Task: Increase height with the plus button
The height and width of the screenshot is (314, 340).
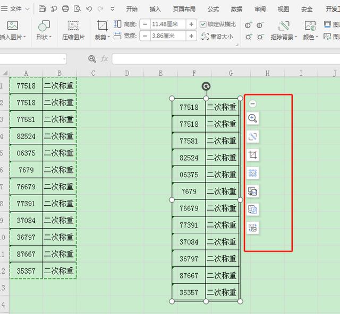Action: [x=191, y=24]
